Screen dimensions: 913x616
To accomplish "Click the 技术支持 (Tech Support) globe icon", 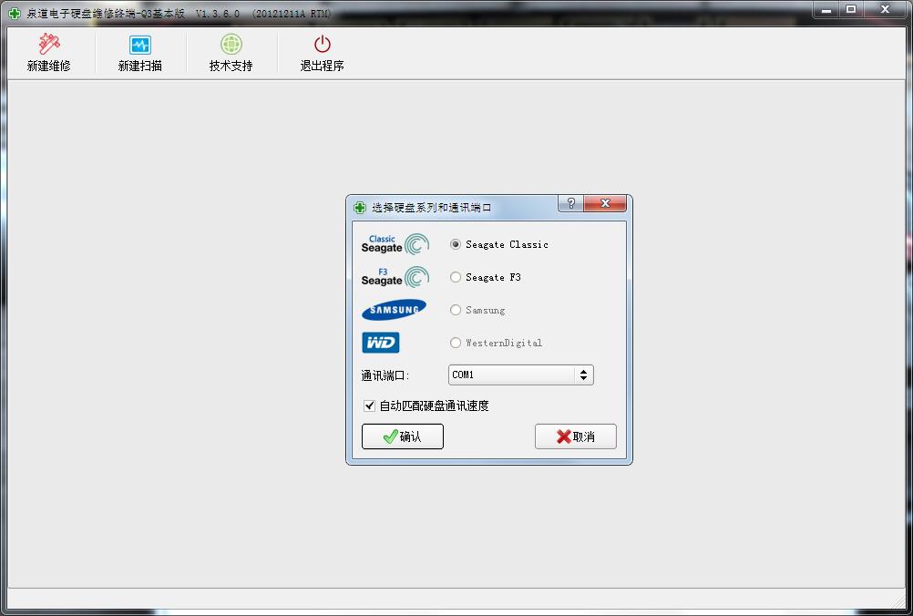I will 231,42.
